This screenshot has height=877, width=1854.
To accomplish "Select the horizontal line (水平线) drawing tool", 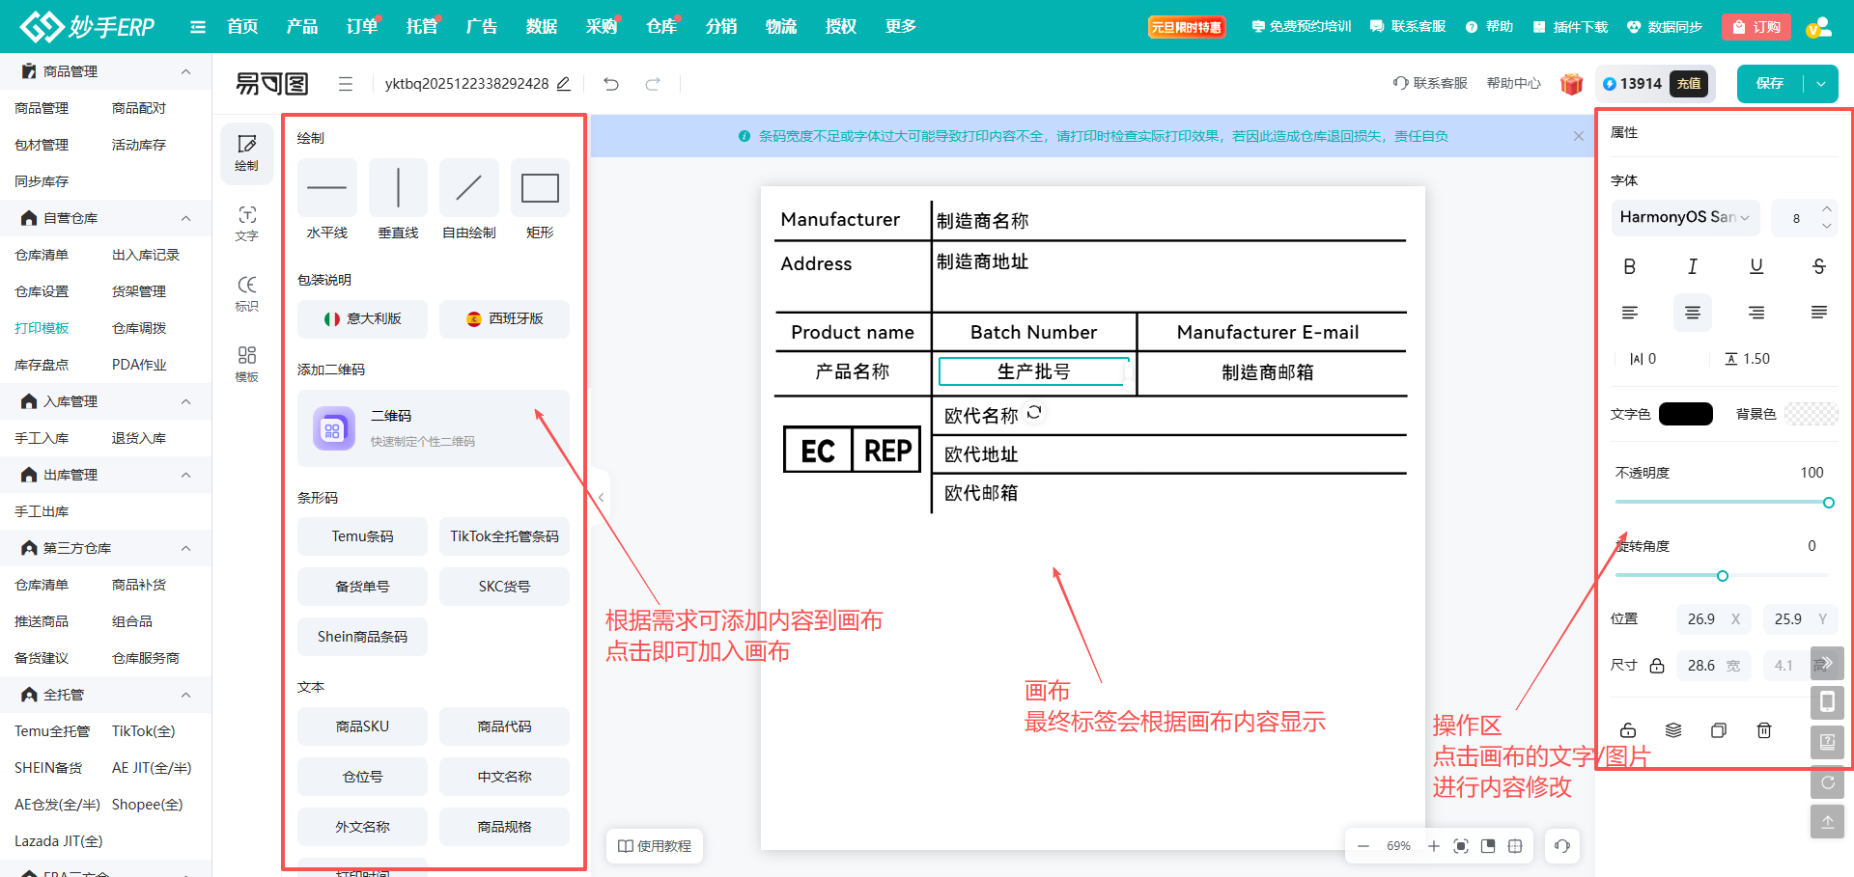I will (327, 187).
